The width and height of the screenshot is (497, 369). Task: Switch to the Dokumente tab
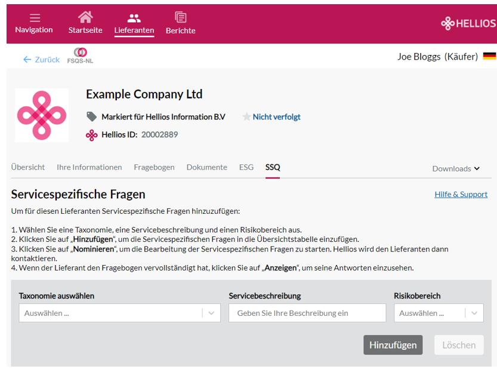206,167
